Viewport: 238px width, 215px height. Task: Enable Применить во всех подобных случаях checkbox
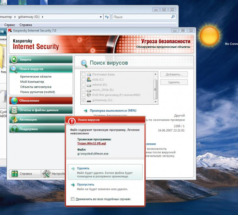[72, 199]
